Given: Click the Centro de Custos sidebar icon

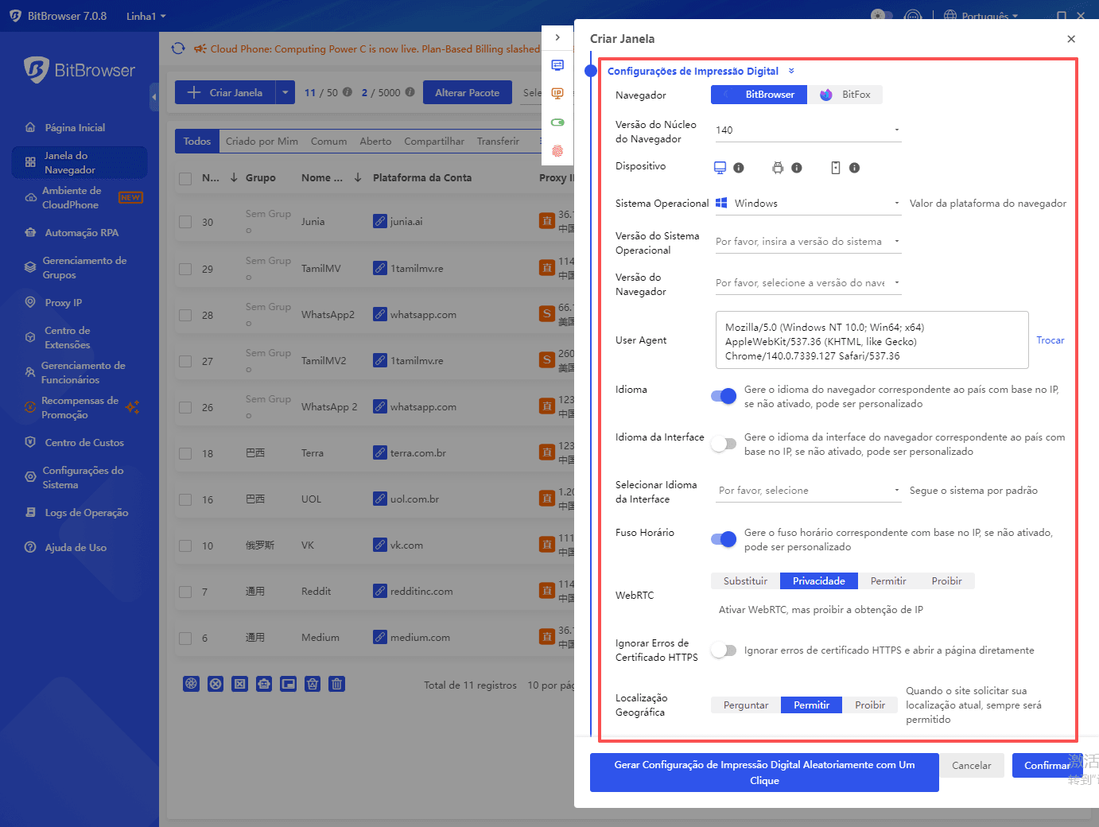Looking at the screenshot, I should coord(29,442).
